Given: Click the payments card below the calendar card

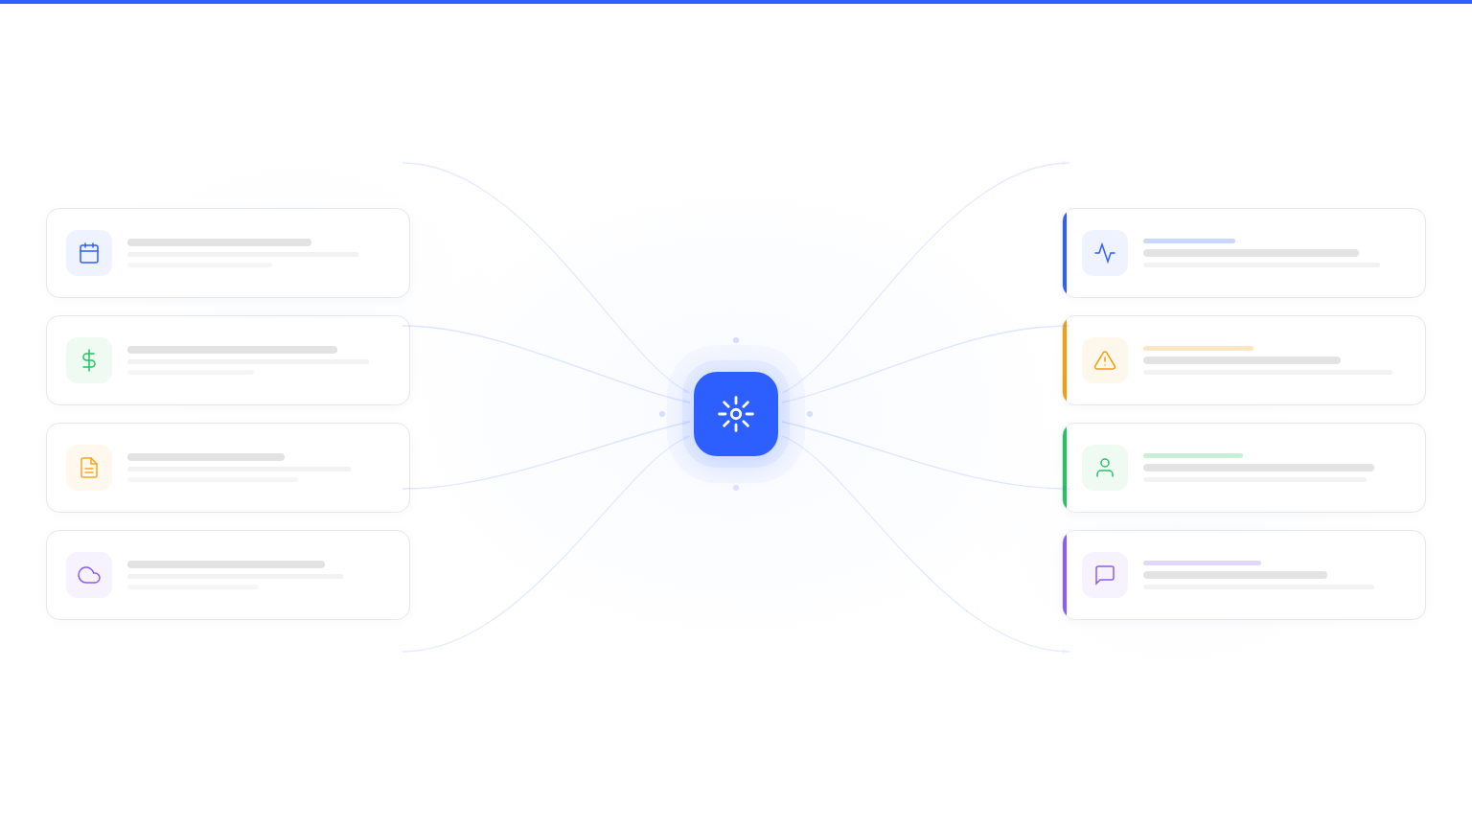Looking at the screenshot, I should (x=227, y=360).
